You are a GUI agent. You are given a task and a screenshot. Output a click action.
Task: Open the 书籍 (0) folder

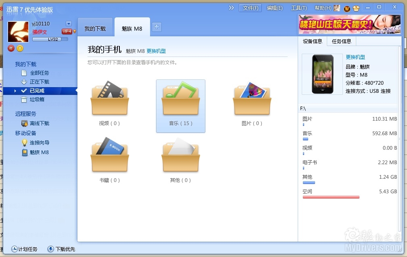point(110,160)
